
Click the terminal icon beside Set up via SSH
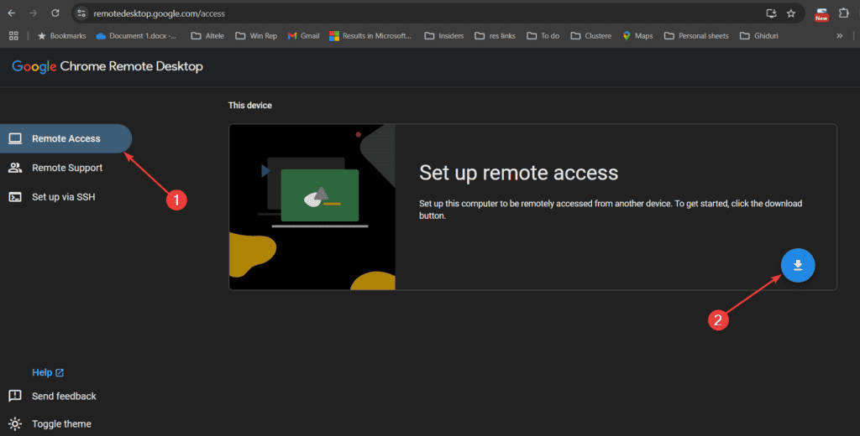point(15,197)
